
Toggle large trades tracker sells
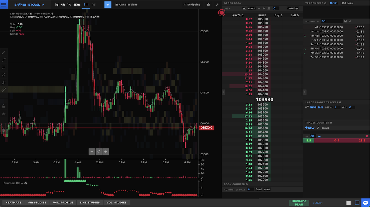(321, 107)
